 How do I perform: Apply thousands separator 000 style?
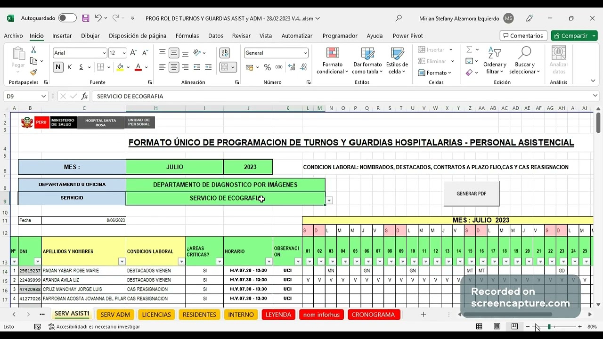click(x=279, y=67)
